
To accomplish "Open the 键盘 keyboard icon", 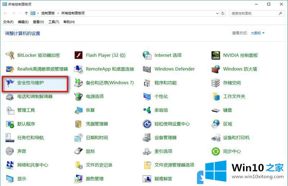I will point(216,110).
